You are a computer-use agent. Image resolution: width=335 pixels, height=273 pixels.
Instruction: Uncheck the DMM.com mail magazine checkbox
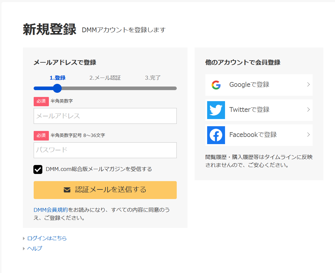(38, 169)
